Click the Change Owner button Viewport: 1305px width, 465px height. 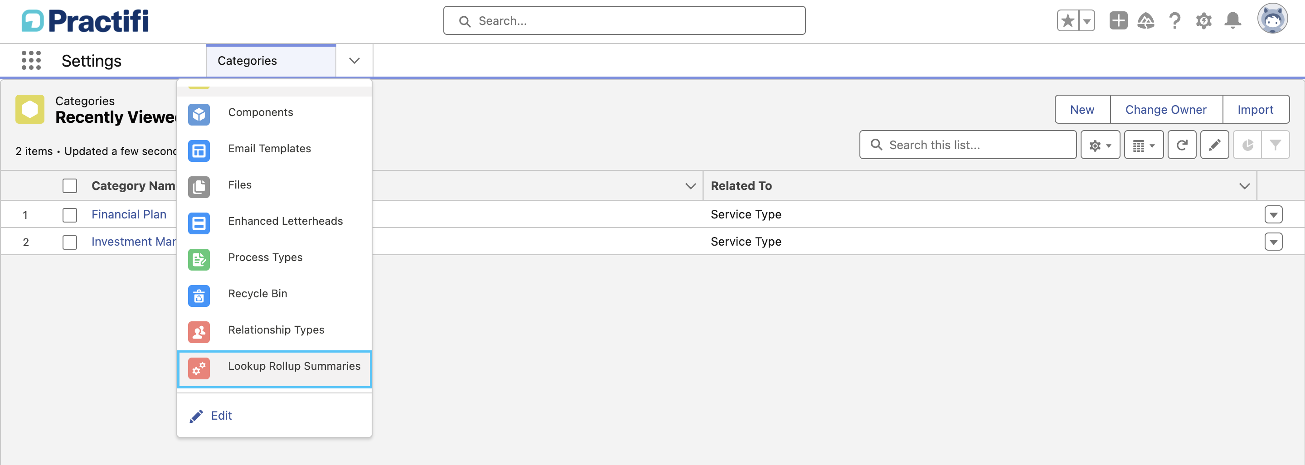coord(1166,109)
